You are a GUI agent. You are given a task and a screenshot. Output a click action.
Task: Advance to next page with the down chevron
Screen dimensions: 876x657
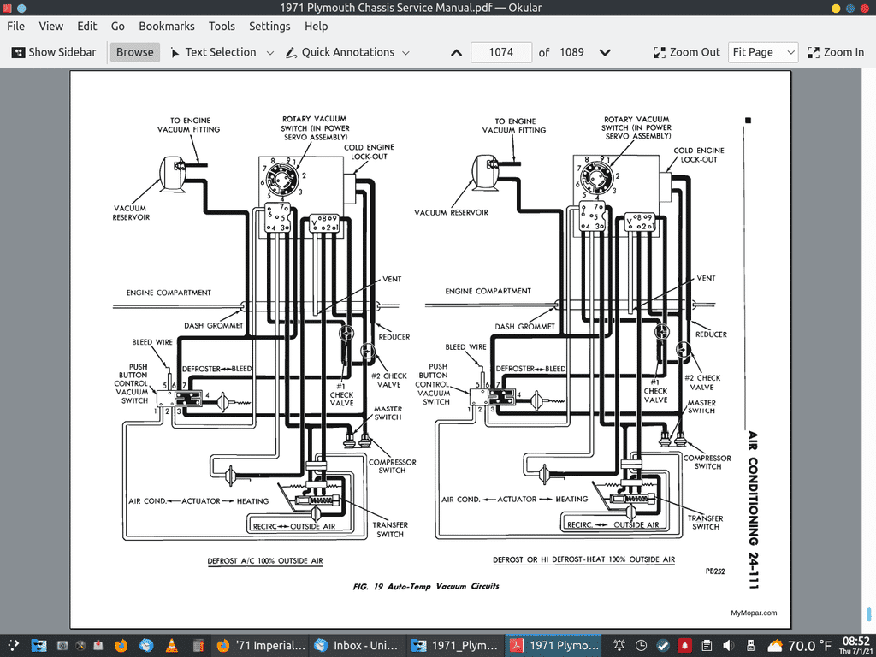(x=605, y=52)
